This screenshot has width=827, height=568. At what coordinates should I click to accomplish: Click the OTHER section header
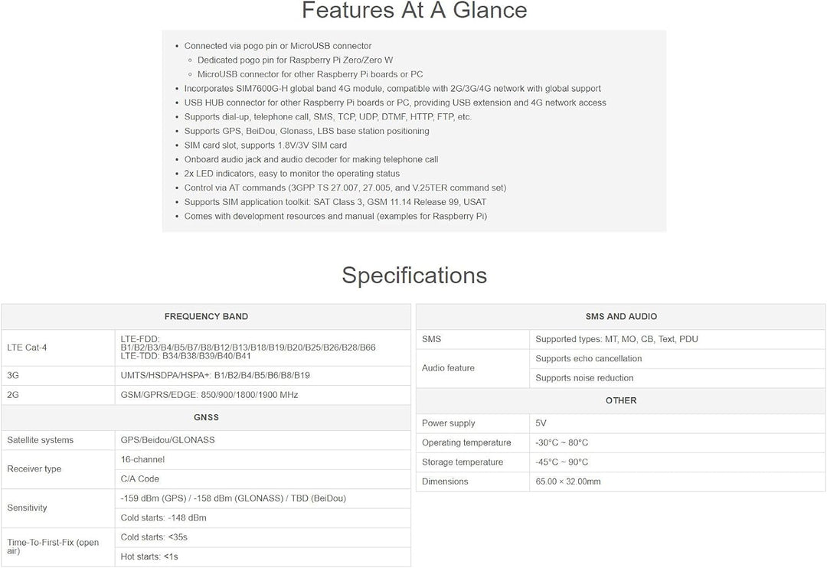[620, 400]
